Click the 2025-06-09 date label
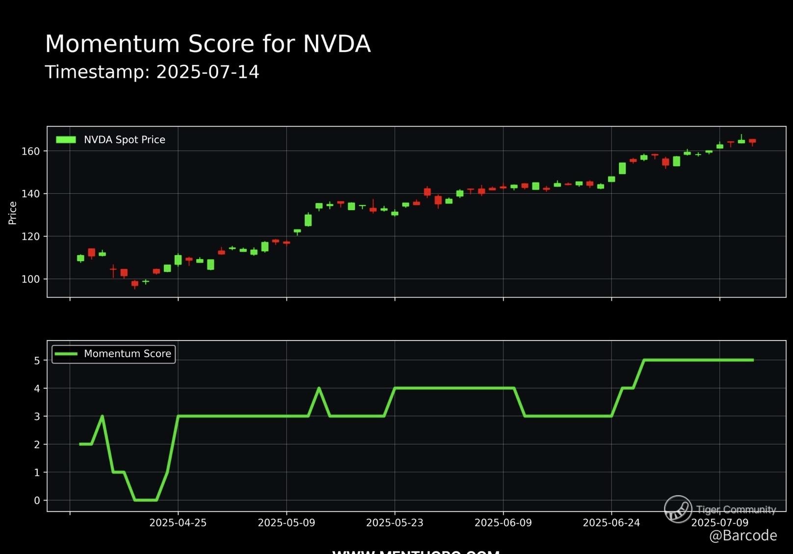This screenshot has height=554, width=793. [503, 523]
